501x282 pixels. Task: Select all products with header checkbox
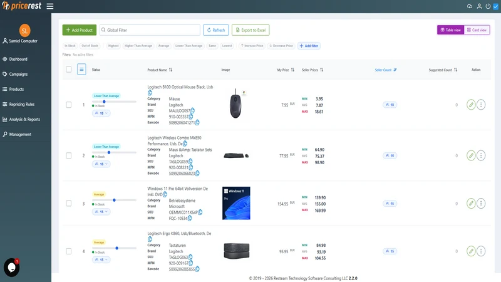click(69, 70)
